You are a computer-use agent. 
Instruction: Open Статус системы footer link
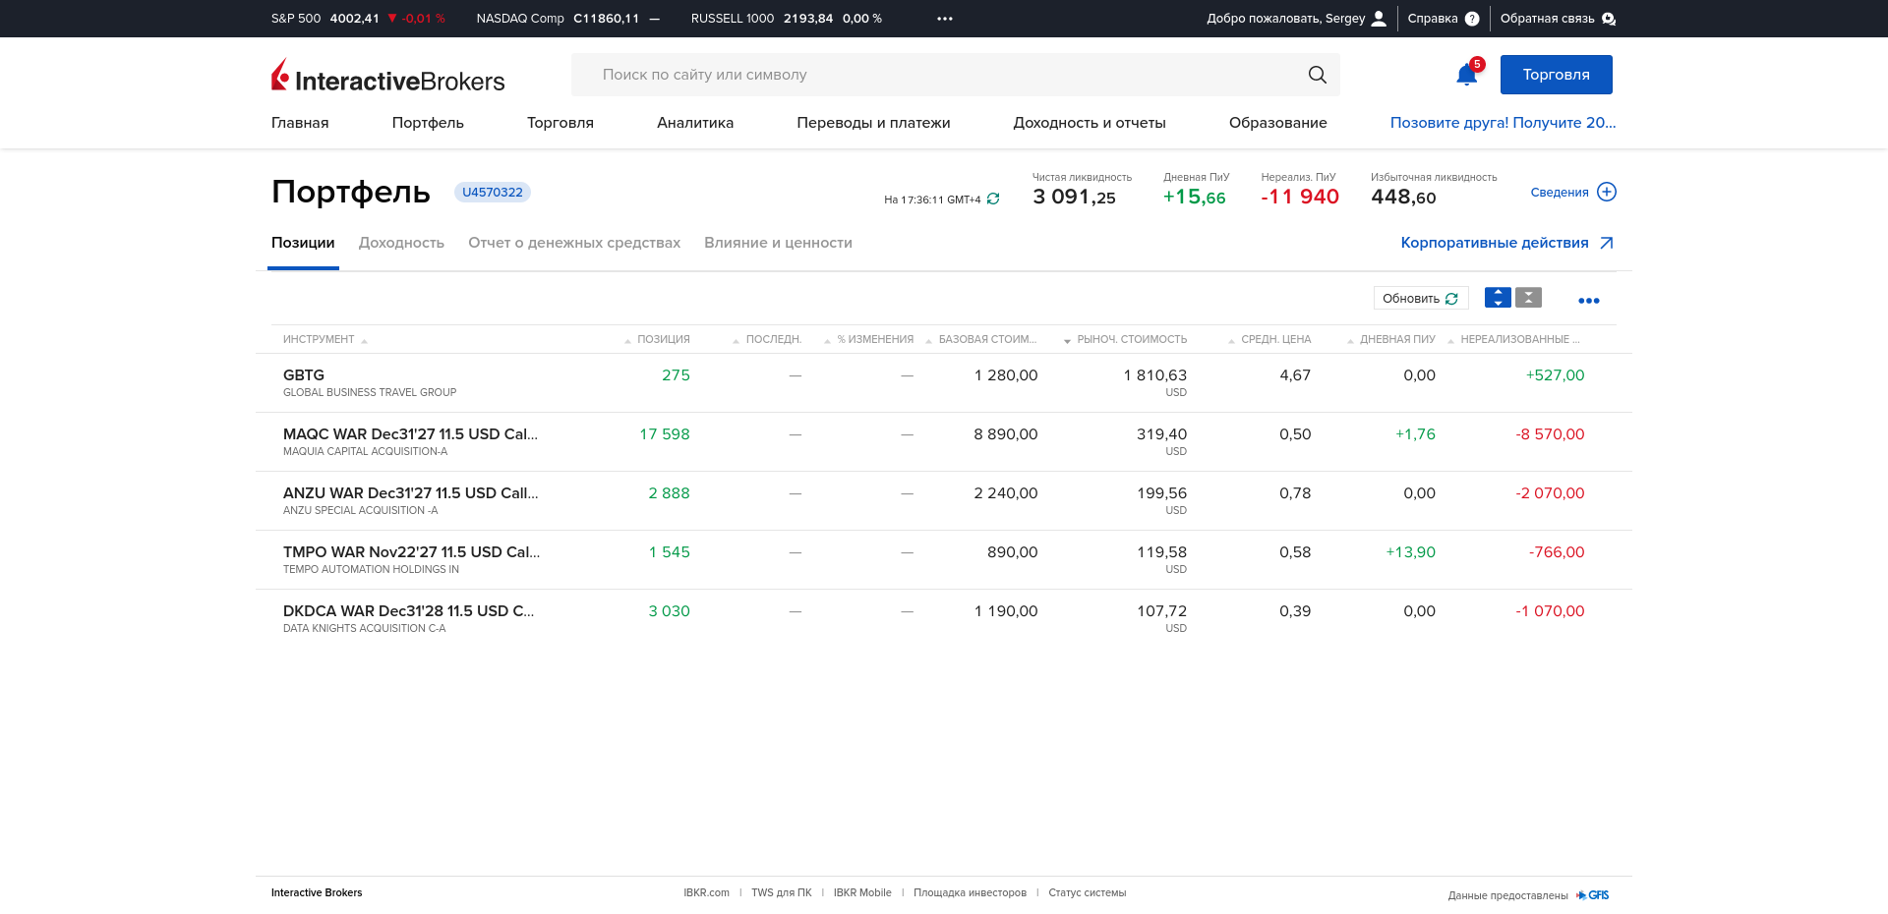[1088, 893]
